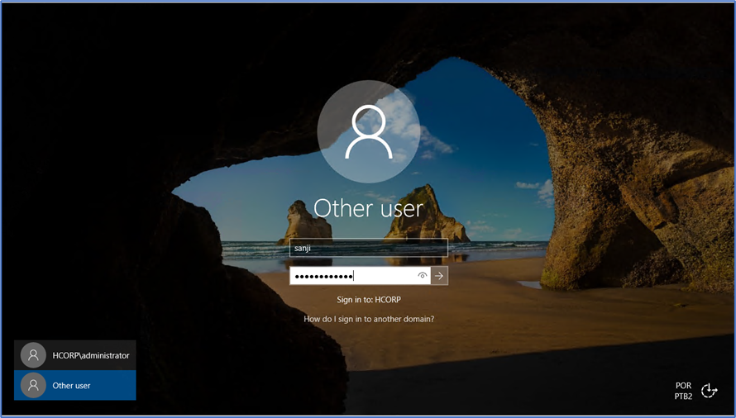
Task: Click the large user avatar above the heading
Action: pos(369,132)
